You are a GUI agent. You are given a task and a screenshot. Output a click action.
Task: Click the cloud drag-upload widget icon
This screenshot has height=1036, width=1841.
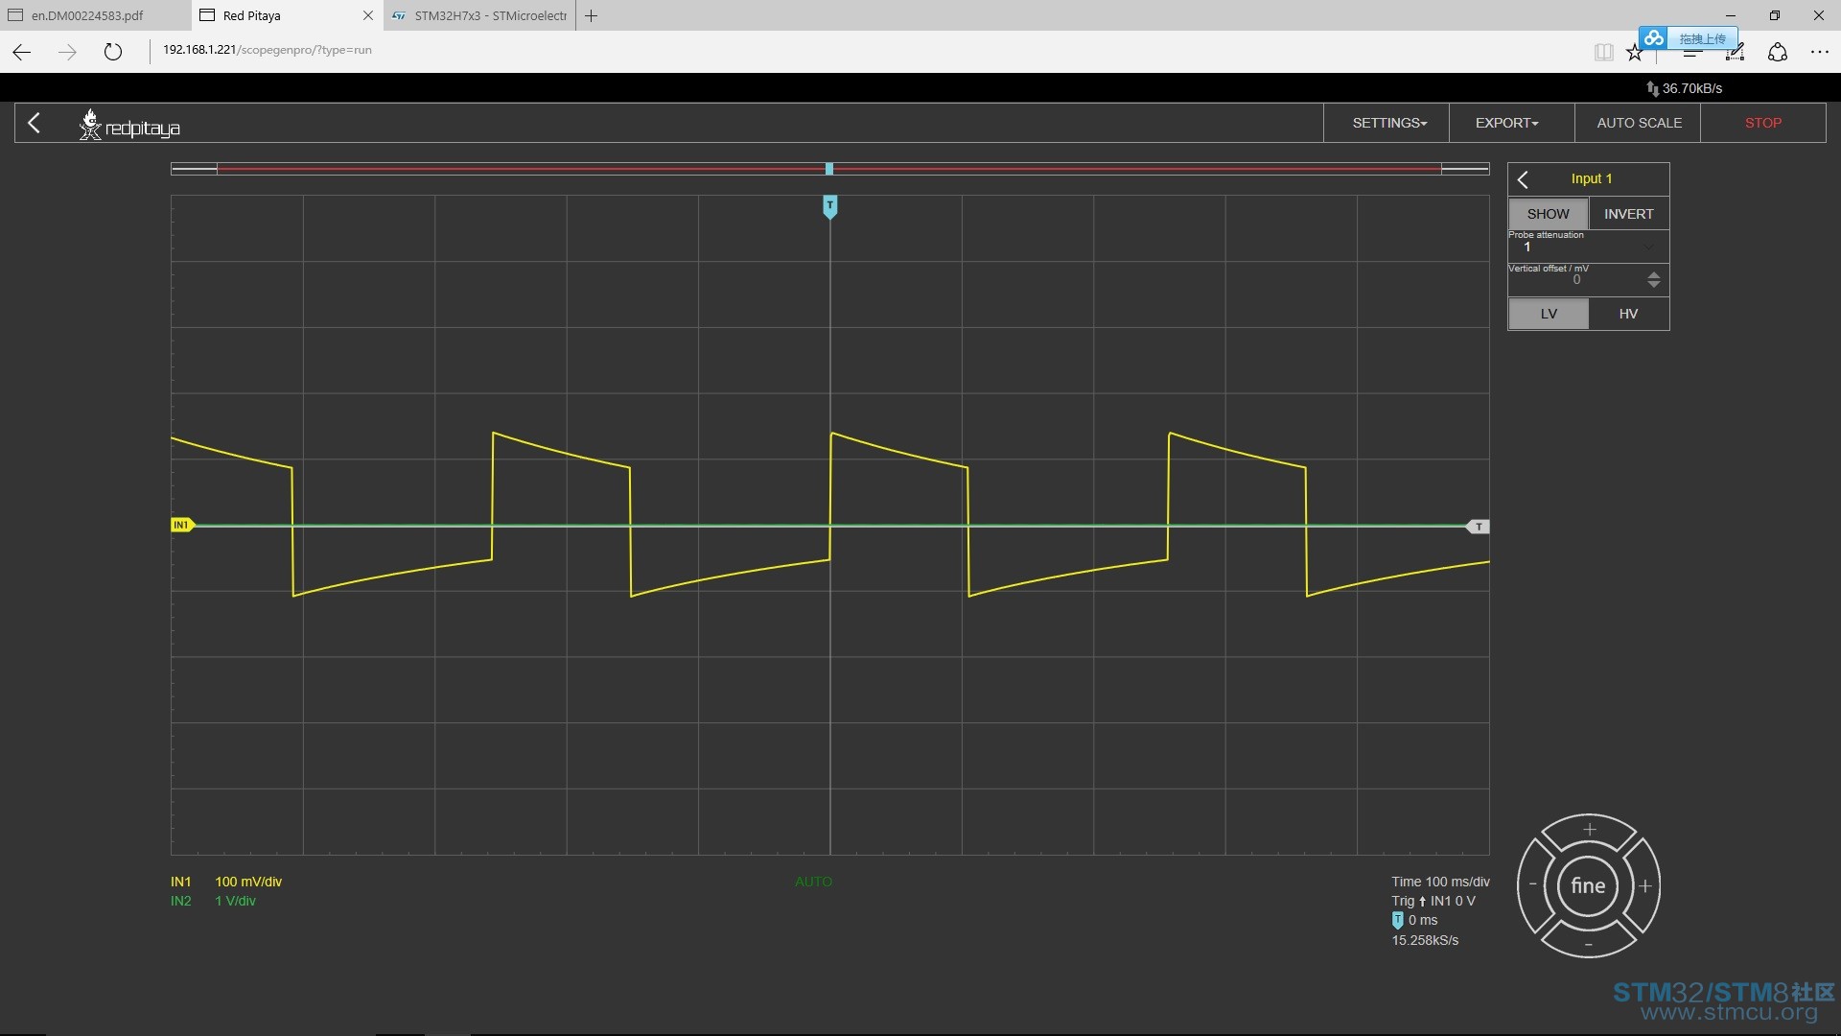[x=1653, y=38]
